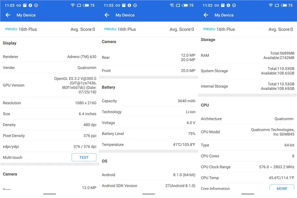297x198 pixels.
Task: Tap Meizu logo in middle screen header
Action: [110, 29]
